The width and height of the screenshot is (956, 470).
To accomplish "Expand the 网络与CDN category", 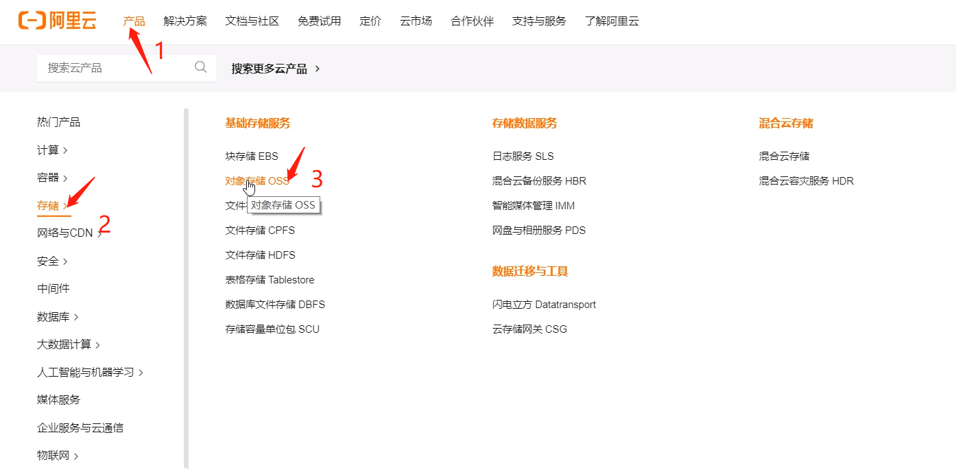I will coord(69,233).
